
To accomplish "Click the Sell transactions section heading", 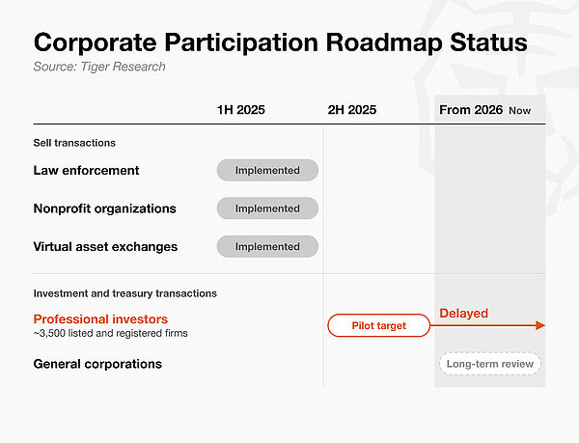I will click(74, 143).
